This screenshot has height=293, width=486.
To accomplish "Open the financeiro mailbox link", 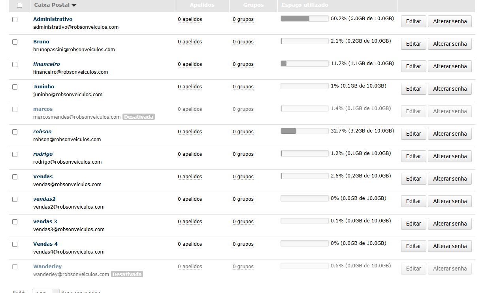I will (47, 64).
